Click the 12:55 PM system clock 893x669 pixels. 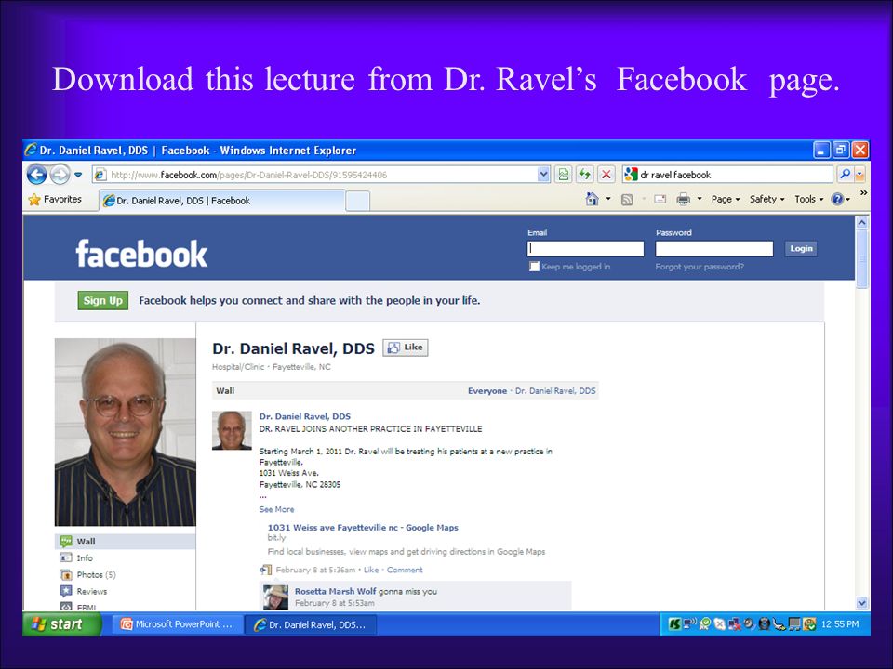pyautogui.click(x=839, y=624)
